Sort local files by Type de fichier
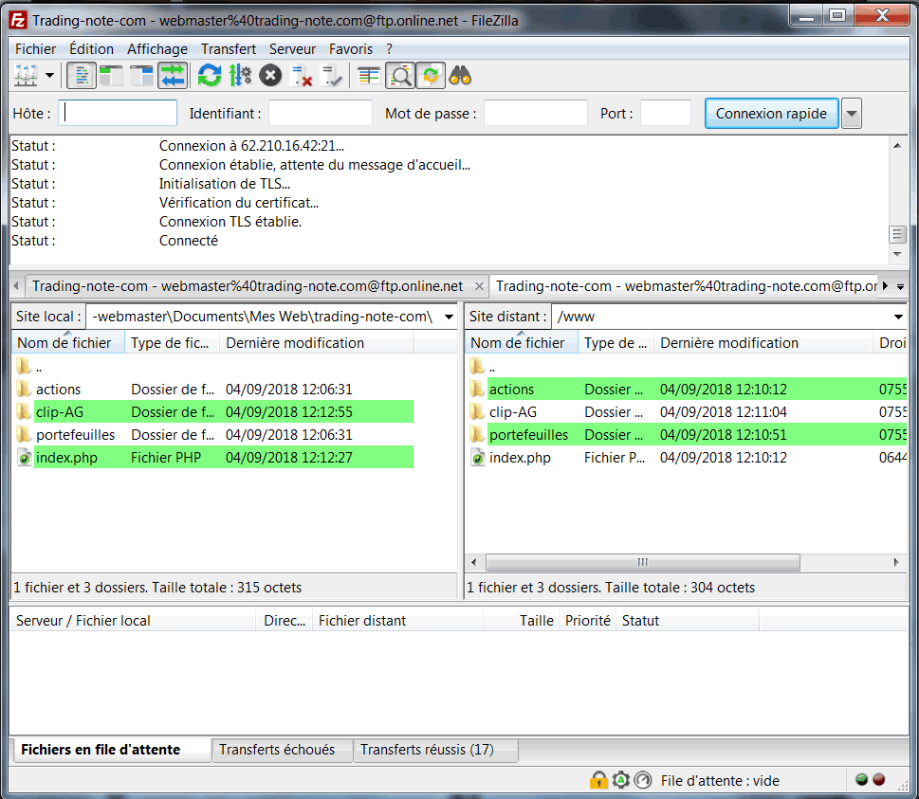The height and width of the screenshot is (799, 919). (172, 343)
